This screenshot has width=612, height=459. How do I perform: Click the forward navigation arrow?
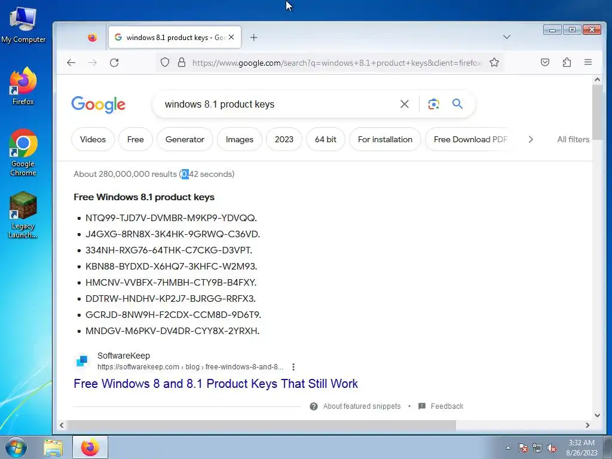(93, 62)
